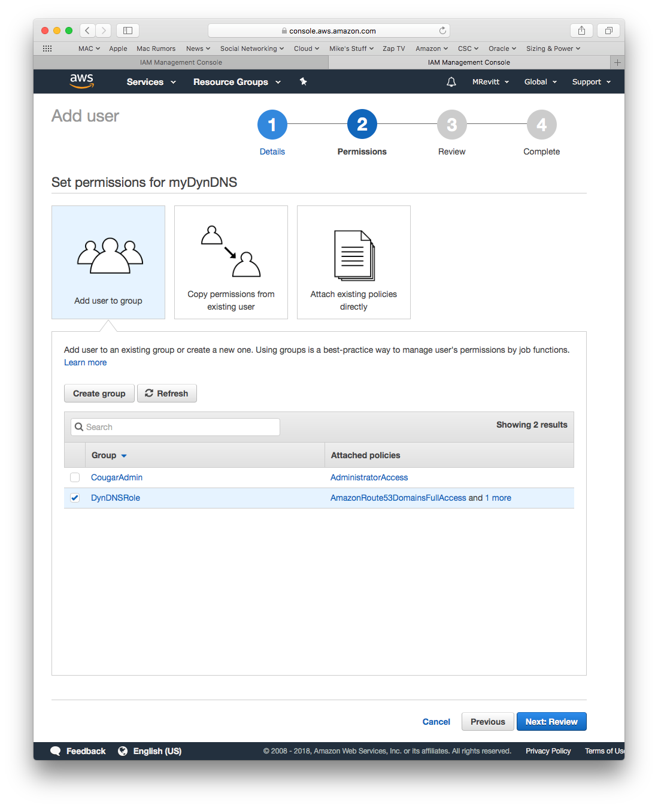This screenshot has width=658, height=808.
Task: Open the Learn more link
Action: [86, 362]
